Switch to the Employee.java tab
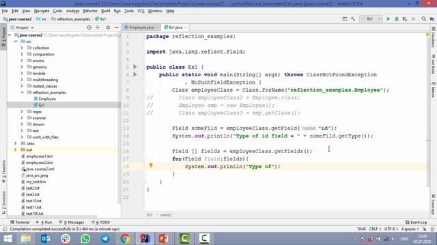437x245 pixels. coord(141,27)
